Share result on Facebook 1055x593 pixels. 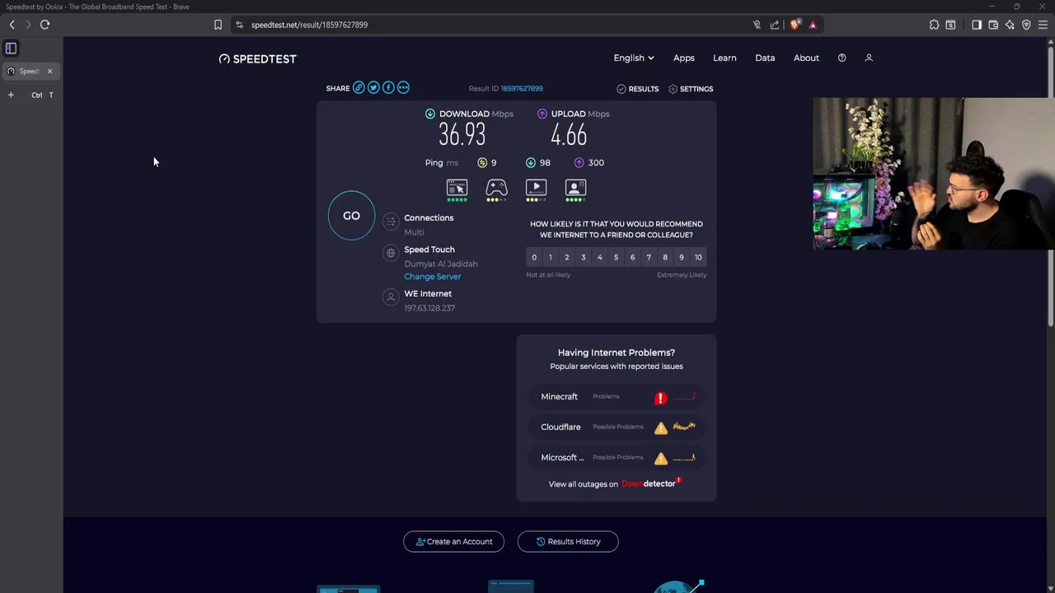(388, 87)
